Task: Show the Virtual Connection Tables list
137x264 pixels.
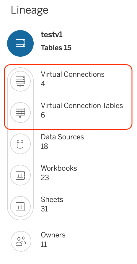Action: pos(82,105)
